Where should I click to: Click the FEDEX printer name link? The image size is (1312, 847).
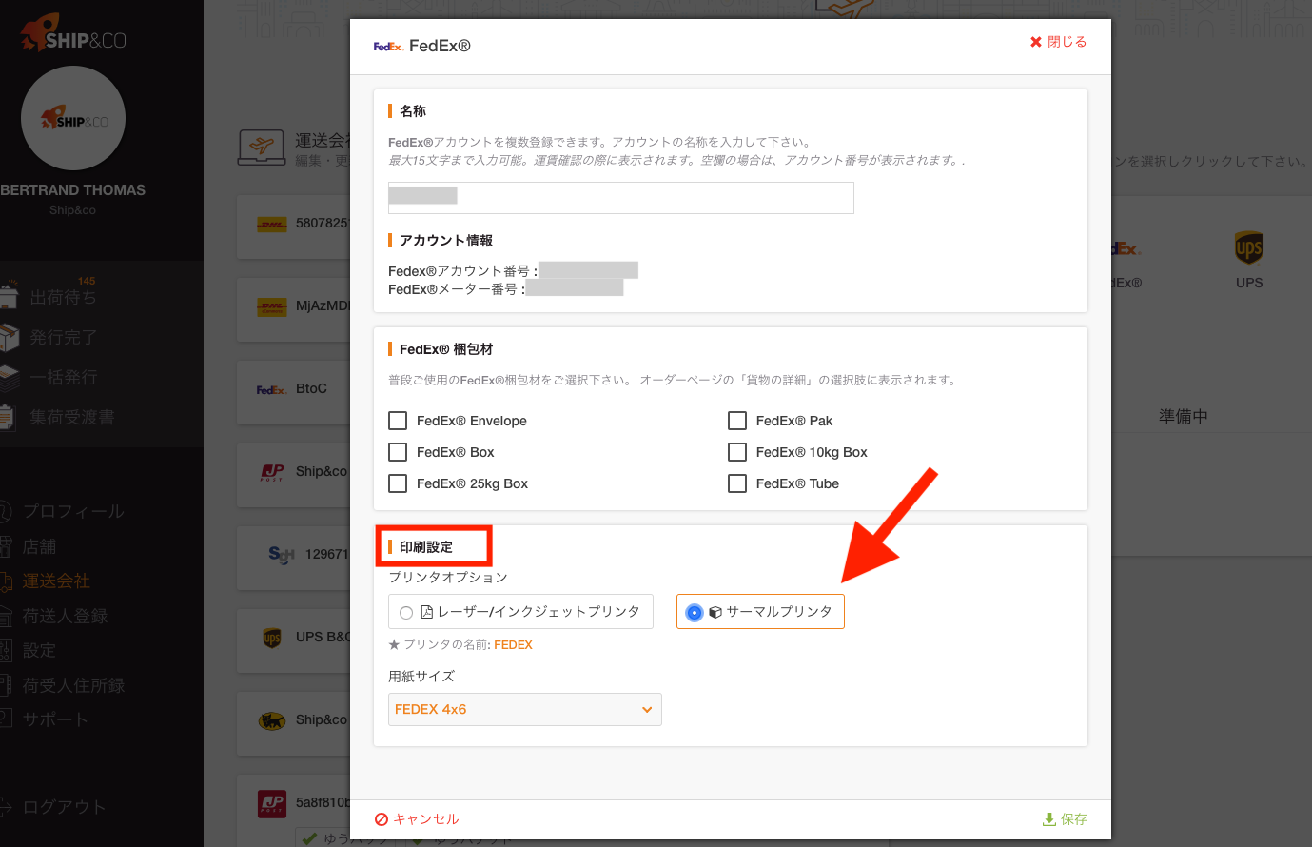[513, 644]
